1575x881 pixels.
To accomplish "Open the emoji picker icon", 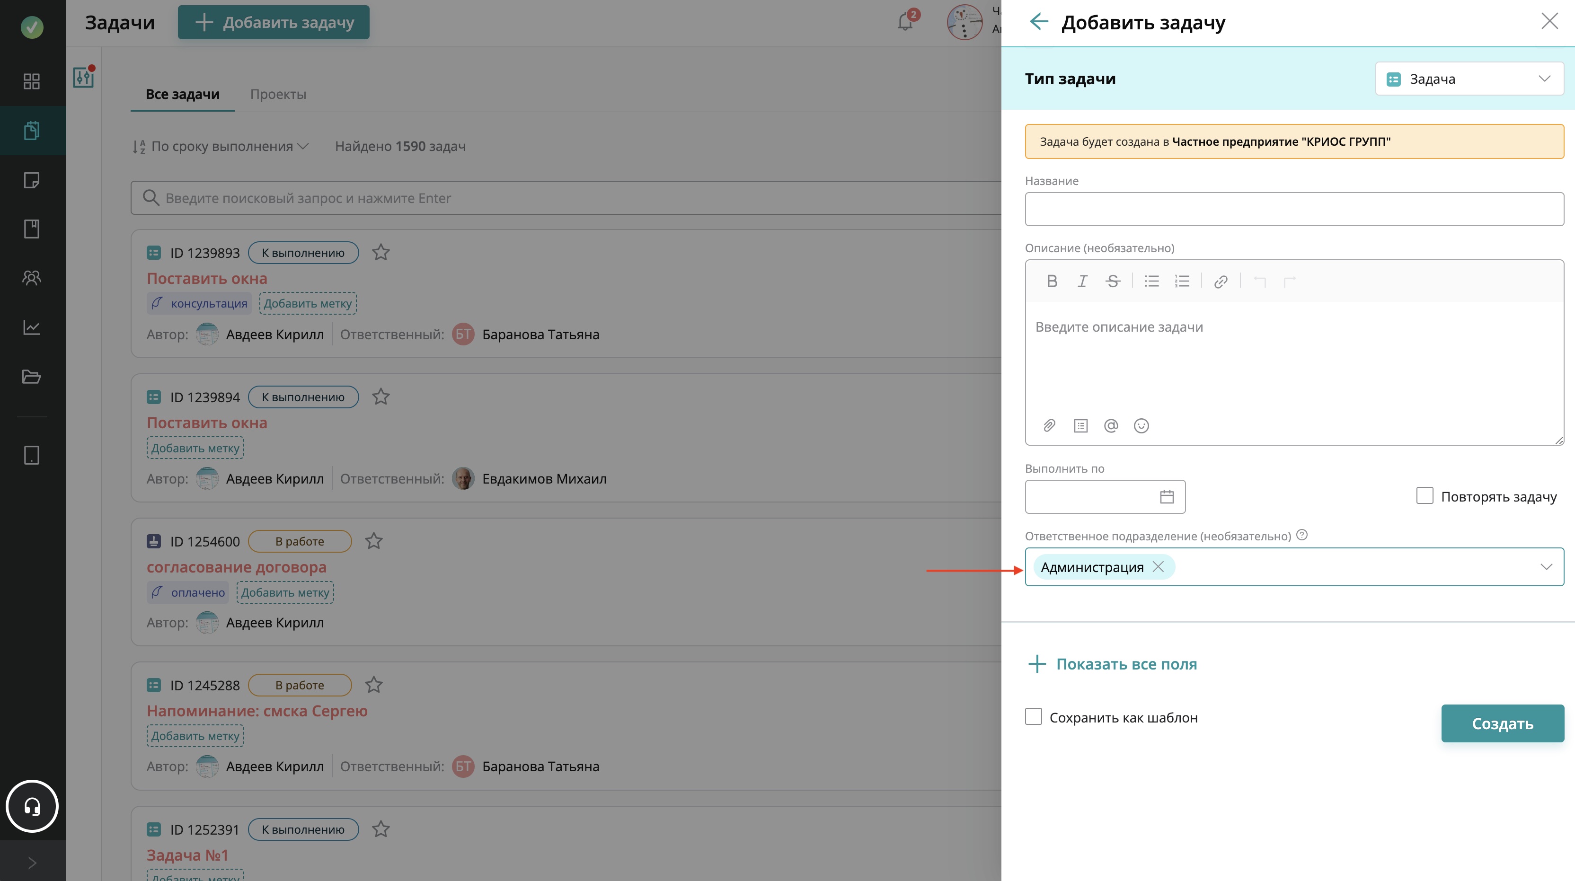I will tap(1141, 425).
